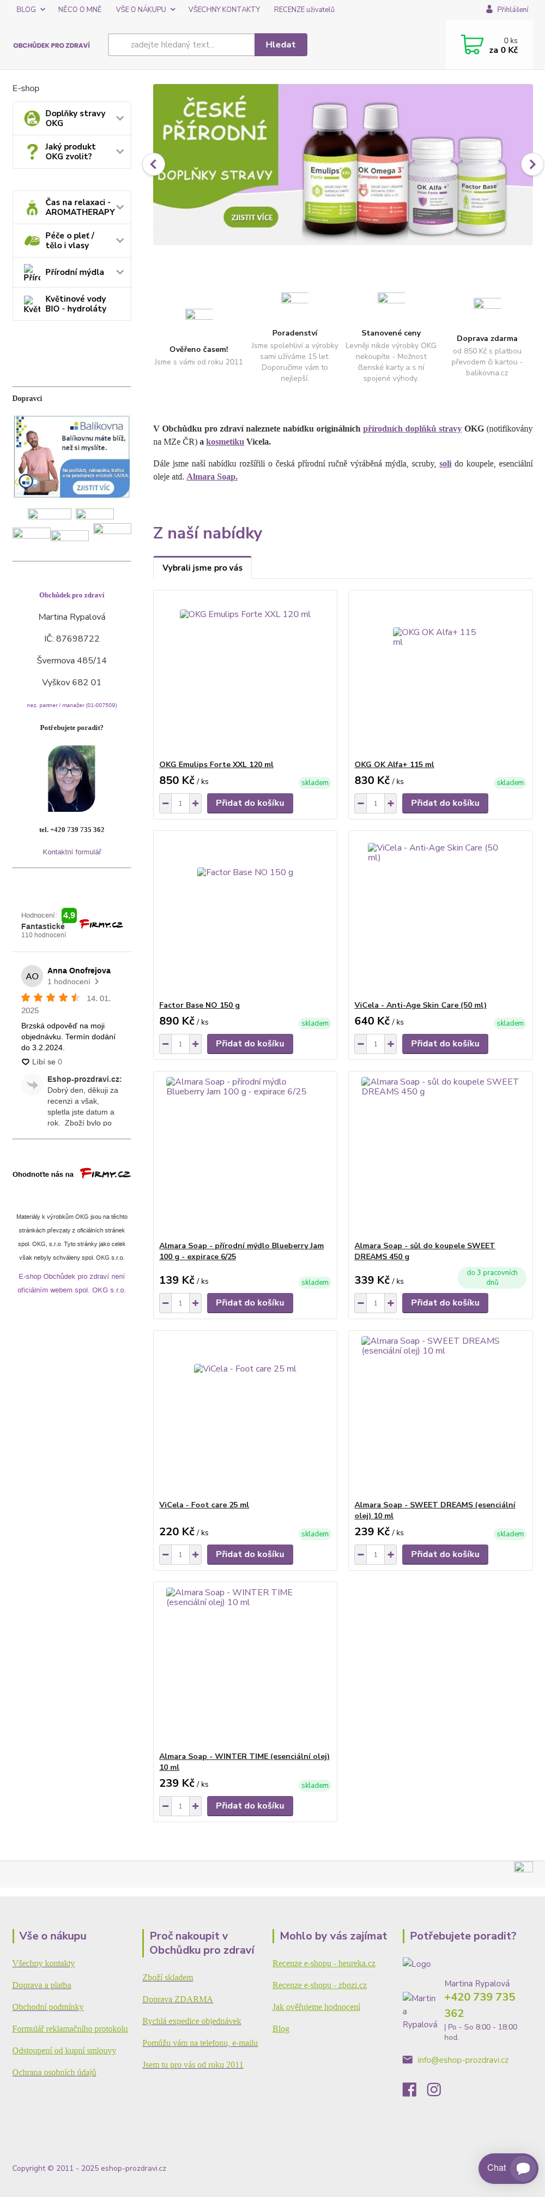Decrease quantity for Factor Base NO
Screen dimensions: 545x2197
(165, 1044)
